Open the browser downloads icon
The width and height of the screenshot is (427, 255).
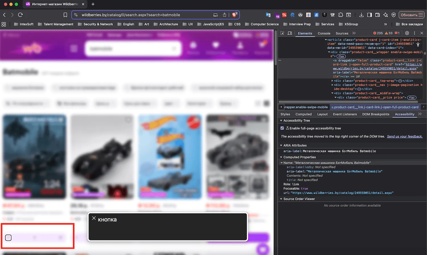[361, 15]
